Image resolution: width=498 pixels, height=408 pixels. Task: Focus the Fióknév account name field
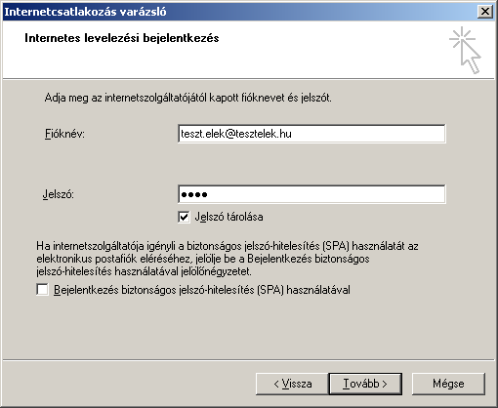click(311, 134)
